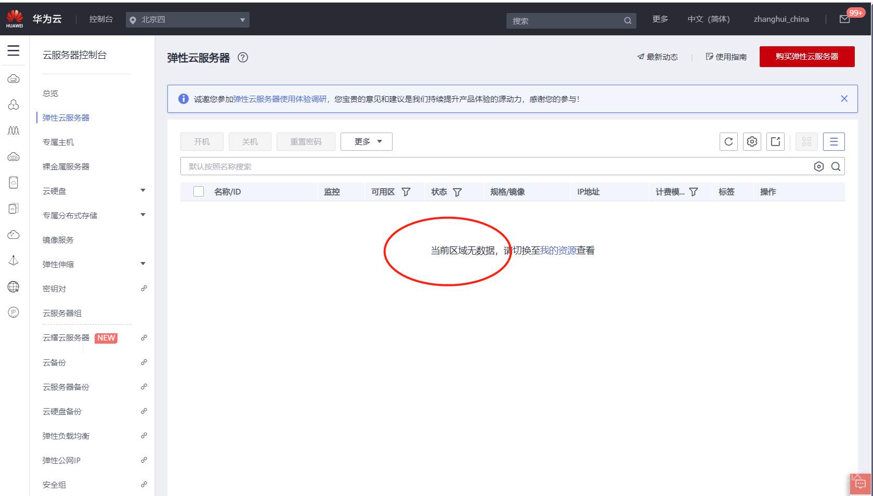Open 专属主机 in the sidebar
The width and height of the screenshot is (873, 496).
point(58,142)
